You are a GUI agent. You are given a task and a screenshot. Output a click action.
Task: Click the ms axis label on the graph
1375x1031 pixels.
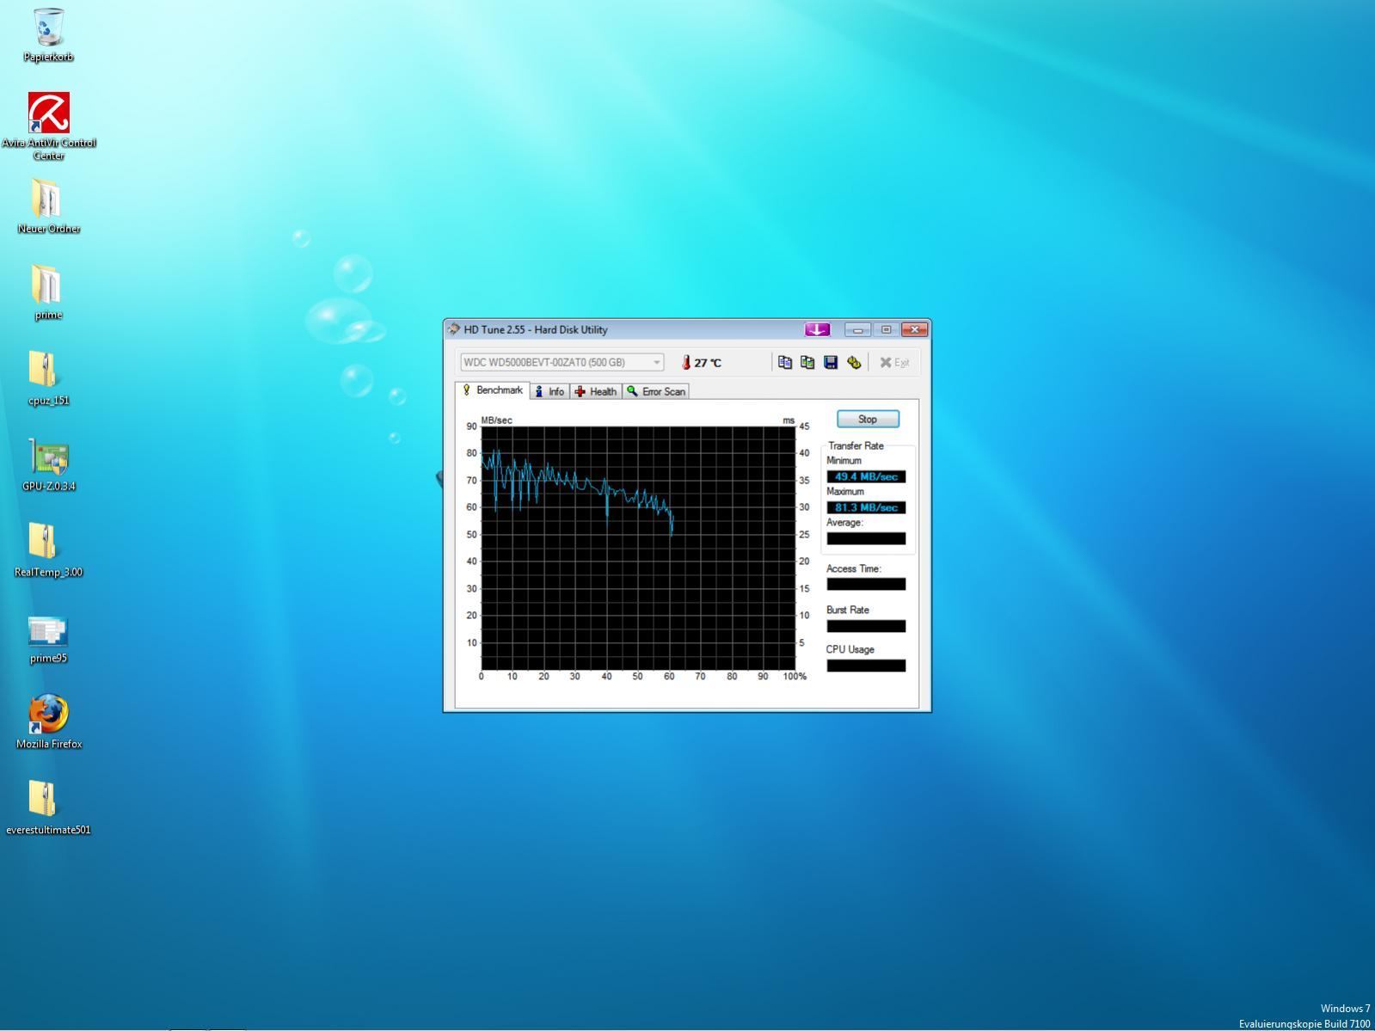[x=789, y=420]
